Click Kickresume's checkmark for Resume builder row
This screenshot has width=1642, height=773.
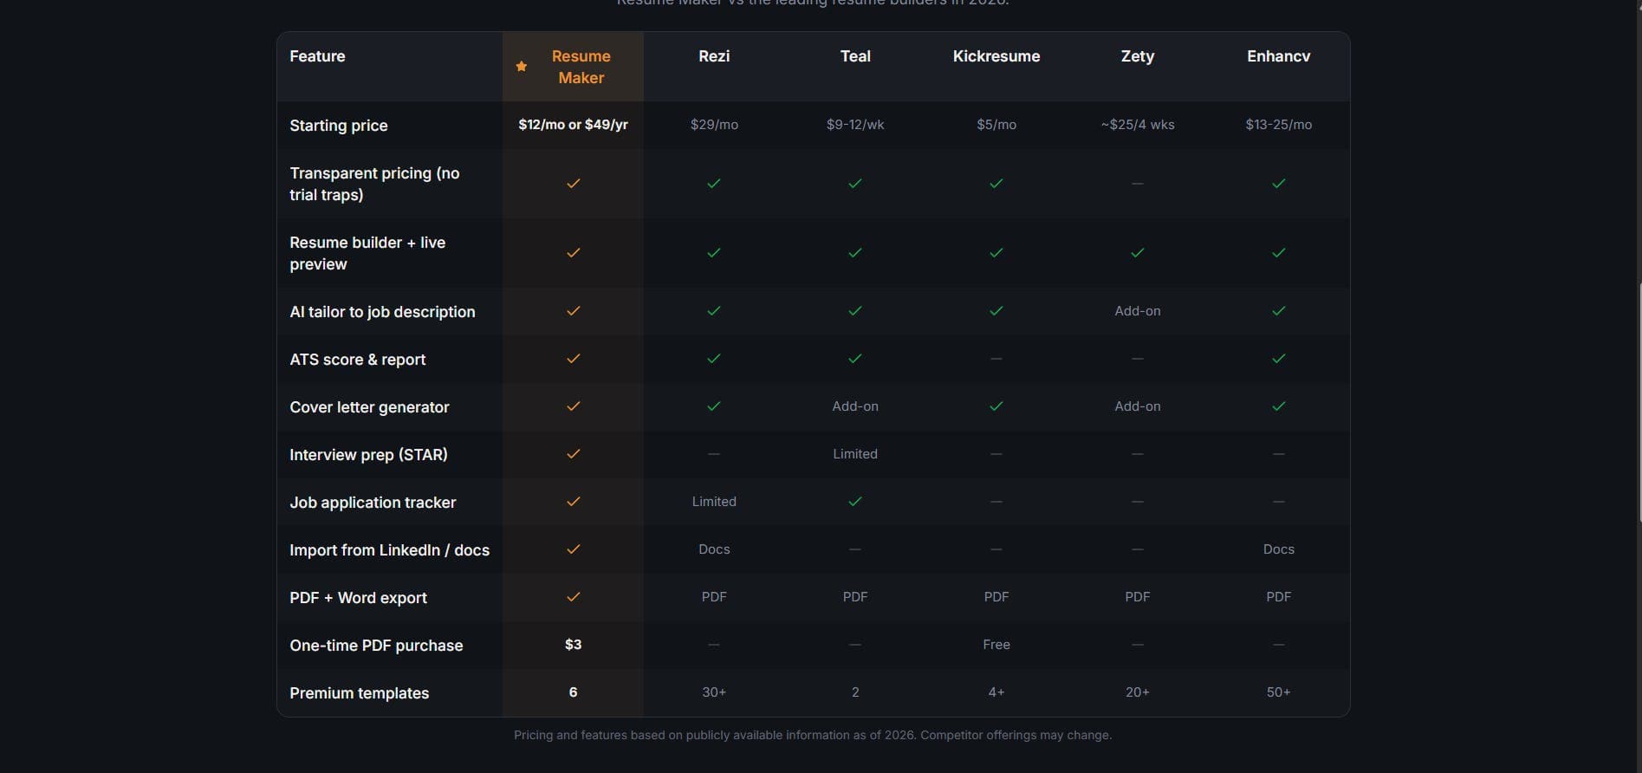click(996, 253)
